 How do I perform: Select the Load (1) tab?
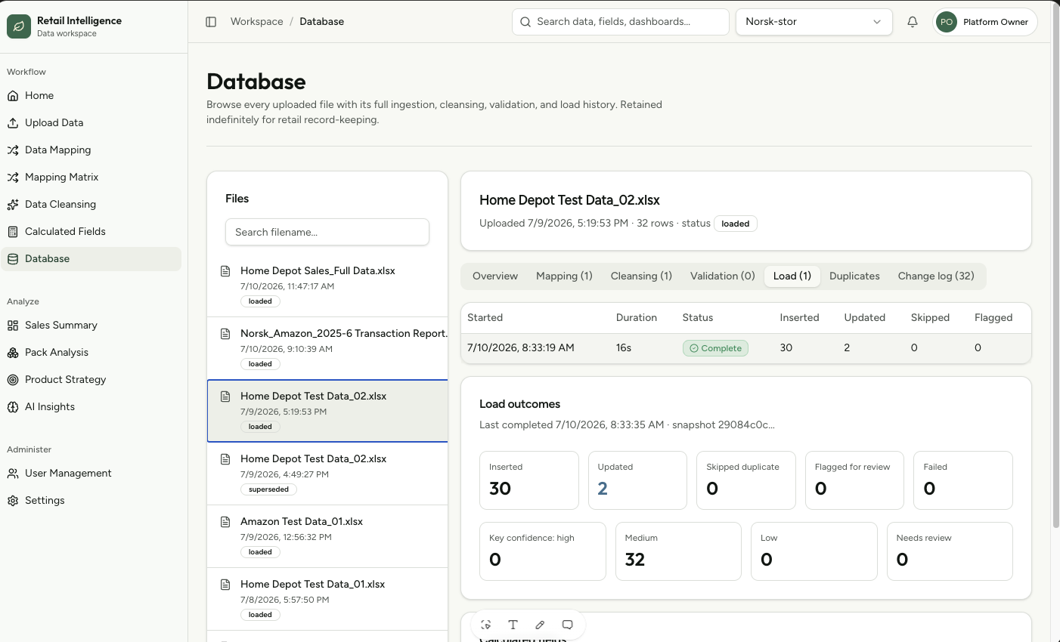[792, 276]
